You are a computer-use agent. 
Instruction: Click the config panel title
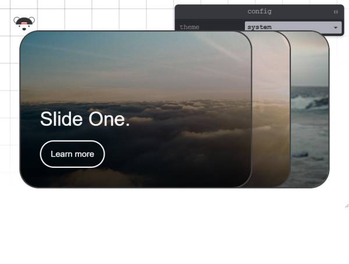pos(259,12)
